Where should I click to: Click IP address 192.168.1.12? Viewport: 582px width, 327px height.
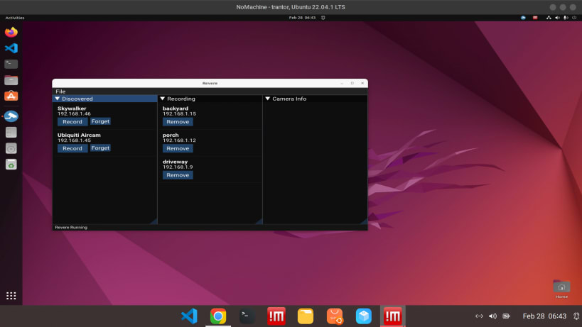click(x=179, y=140)
